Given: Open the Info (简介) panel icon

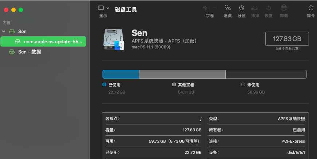Looking at the screenshot, I should pyautogui.click(x=311, y=8).
